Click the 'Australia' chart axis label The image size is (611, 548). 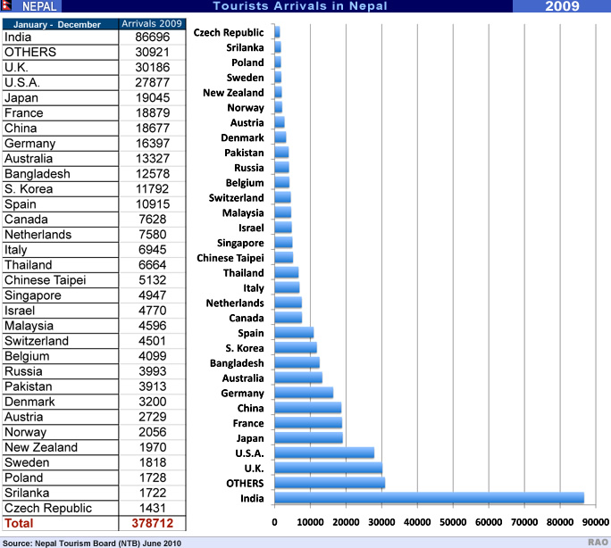243,378
